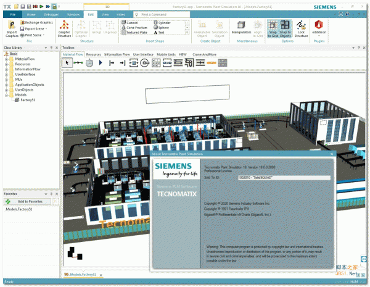Toggle Snap to Objects option

click(284, 27)
